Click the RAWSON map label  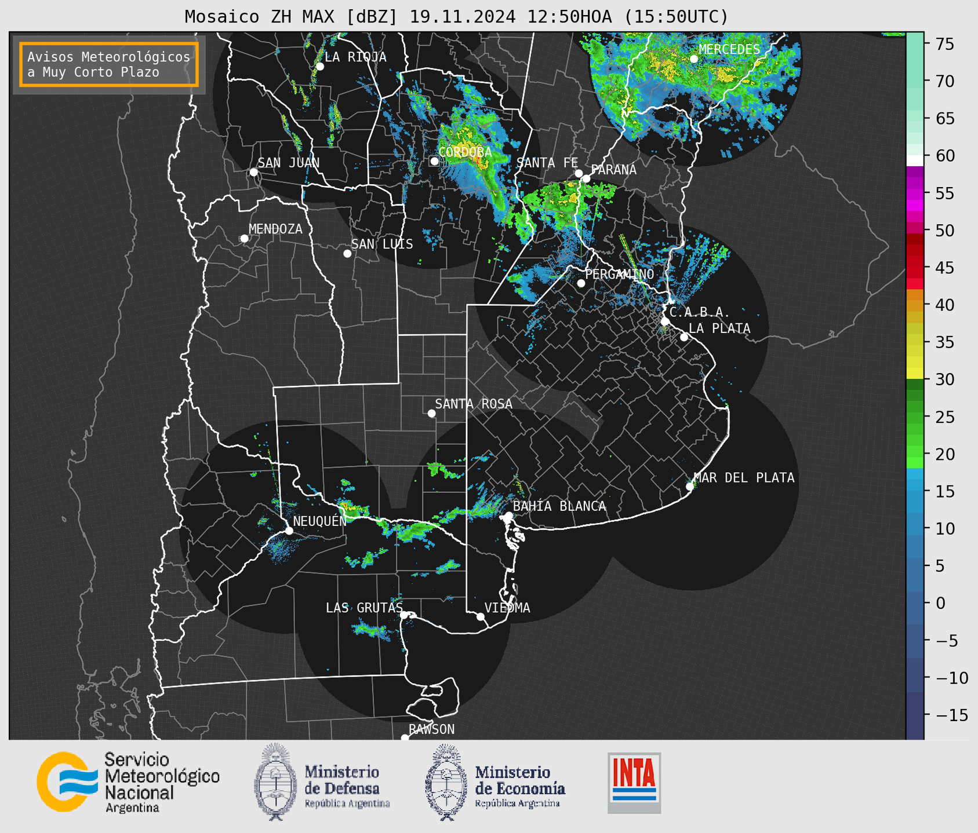pyautogui.click(x=432, y=729)
